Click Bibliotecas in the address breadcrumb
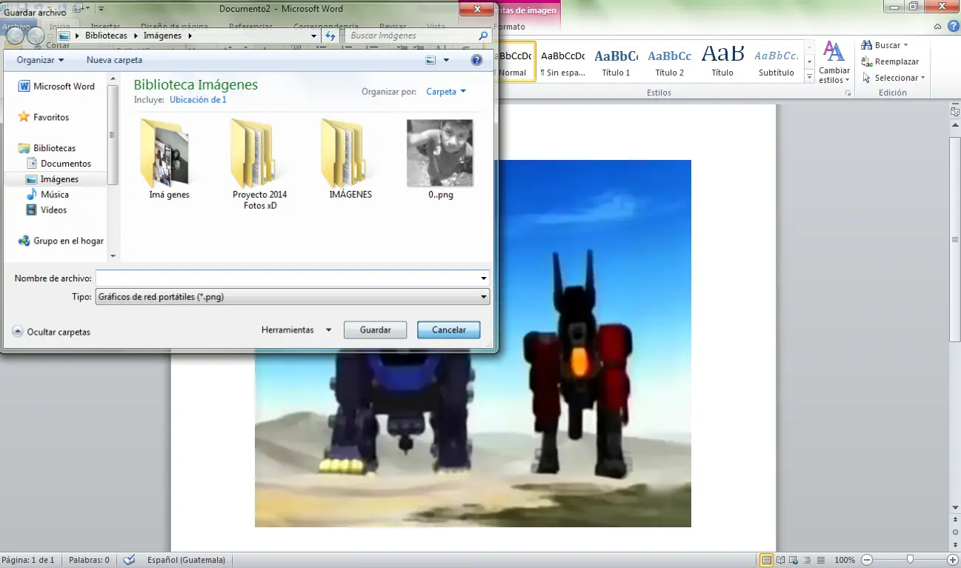 click(106, 36)
